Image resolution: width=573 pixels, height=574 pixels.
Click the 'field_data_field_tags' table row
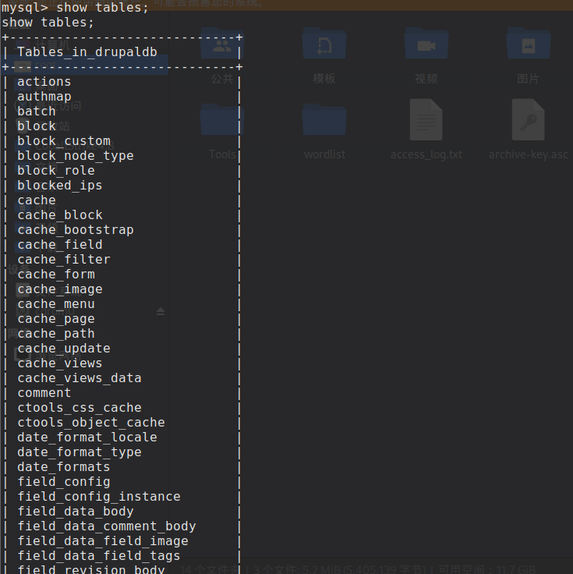point(122,556)
